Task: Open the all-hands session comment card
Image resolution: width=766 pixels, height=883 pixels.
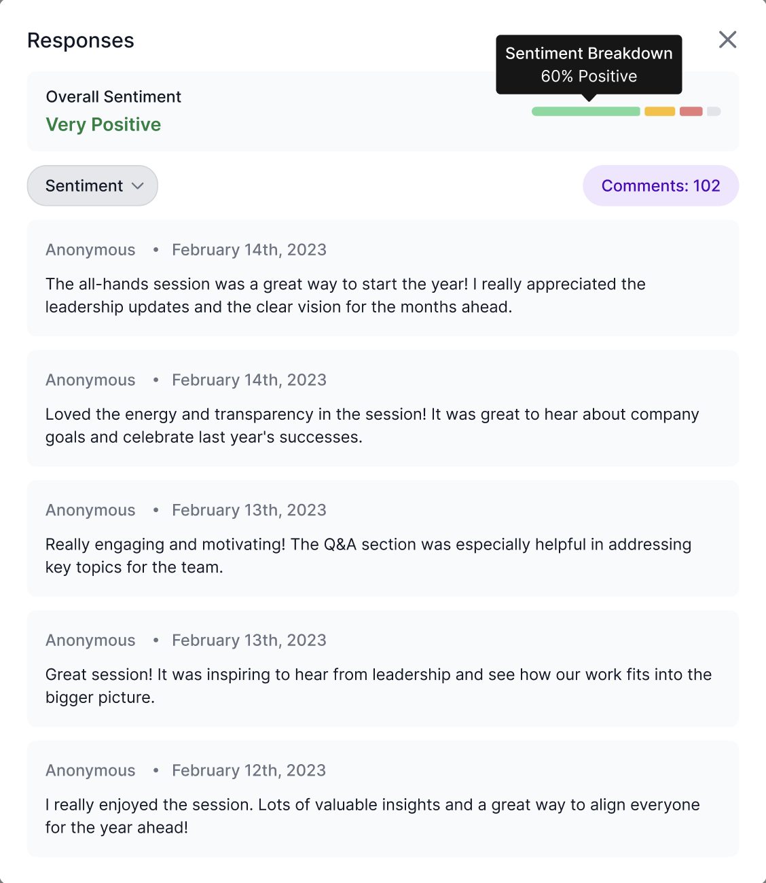Action: [383, 278]
